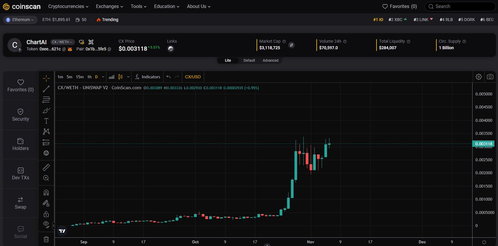Open the sidebar Favorites (0) panel

coord(20,85)
